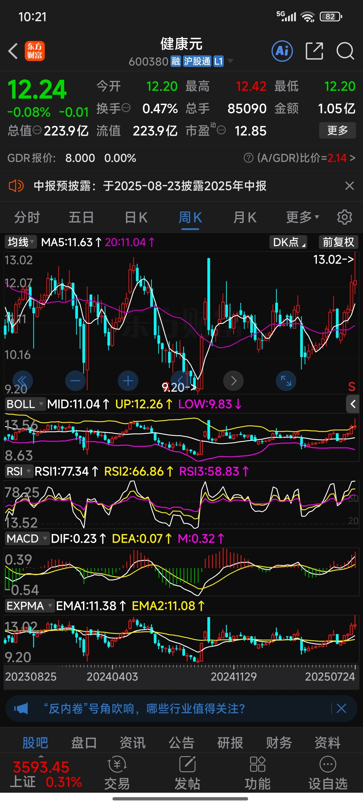The width and height of the screenshot is (363, 807).
Task: Tap current price 12.24
Action: [37, 90]
